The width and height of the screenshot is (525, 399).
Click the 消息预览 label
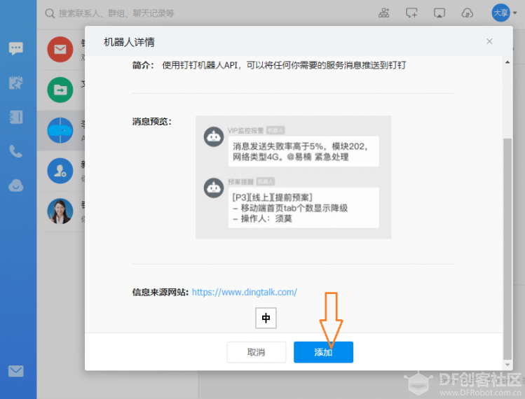(x=151, y=121)
